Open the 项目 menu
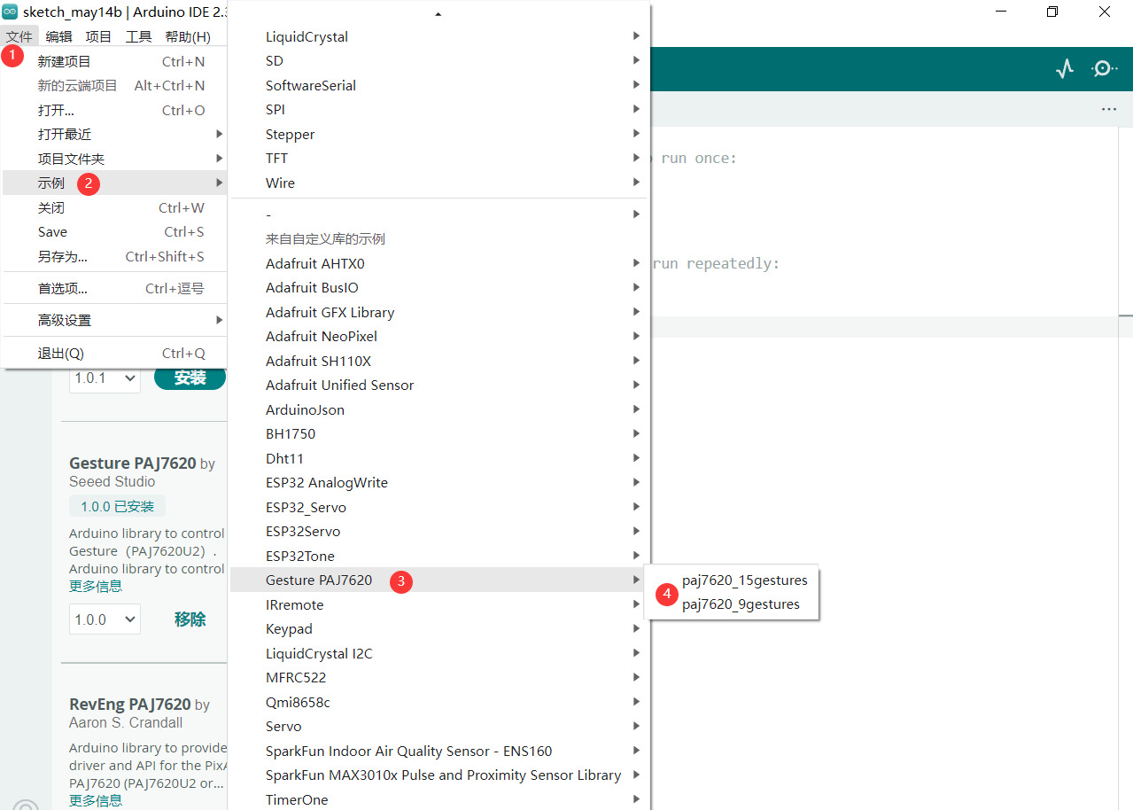Image resolution: width=1133 pixels, height=810 pixels. point(98,36)
